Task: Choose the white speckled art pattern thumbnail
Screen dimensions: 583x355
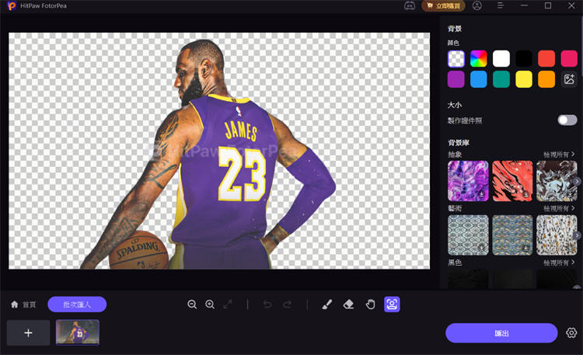Action: [557, 235]
